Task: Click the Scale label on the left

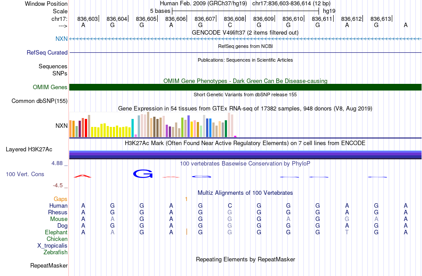Action: coord(60,11)
